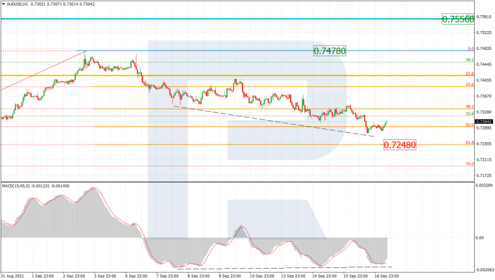Image resolution: width=495 pixels, height=280 pixels.
Task: Select the MACD(15,45,5) indicator label
Action: tap(16, 186)
